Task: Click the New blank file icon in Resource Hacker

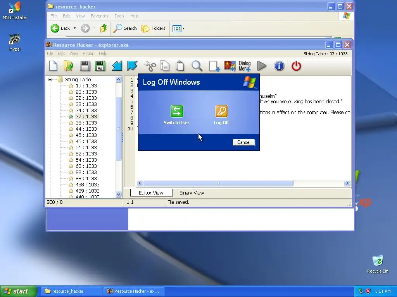Action: pos(53,66)
